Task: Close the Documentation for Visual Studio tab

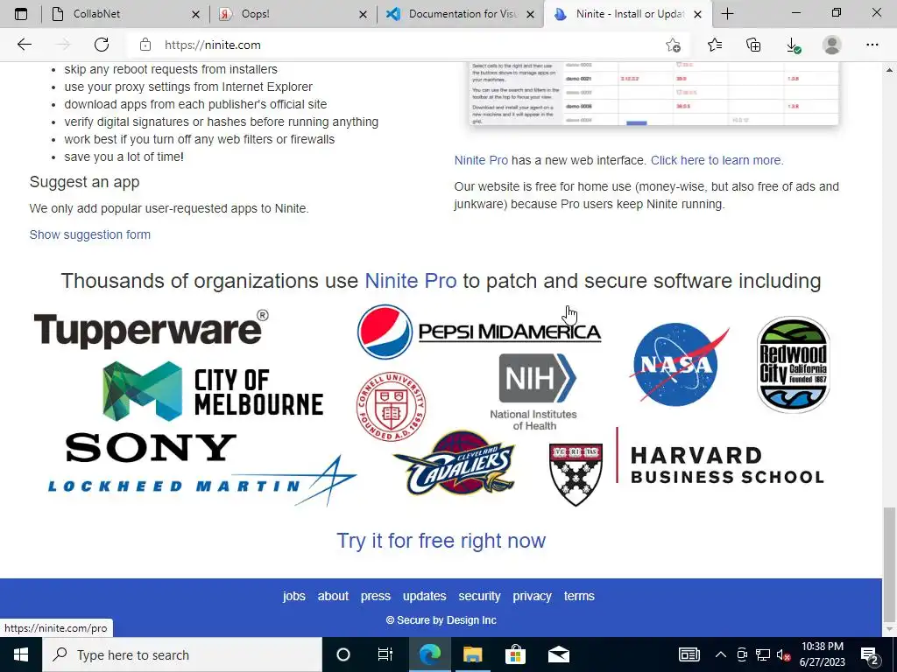Action: (530, 14)
